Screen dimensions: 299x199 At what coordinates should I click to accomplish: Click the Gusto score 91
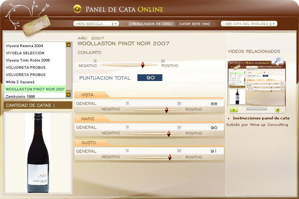[x=214, y=151]
